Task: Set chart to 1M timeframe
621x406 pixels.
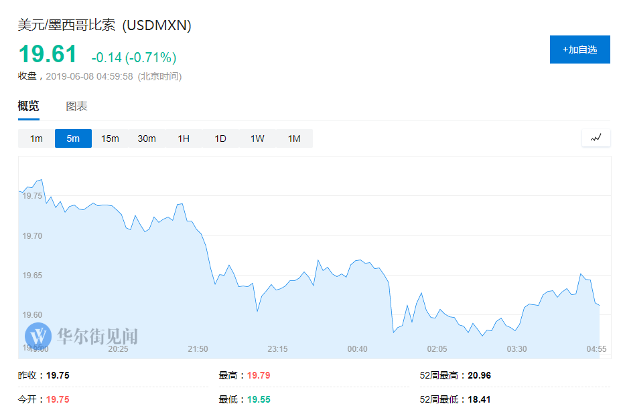Action: (x=294, y=138)
